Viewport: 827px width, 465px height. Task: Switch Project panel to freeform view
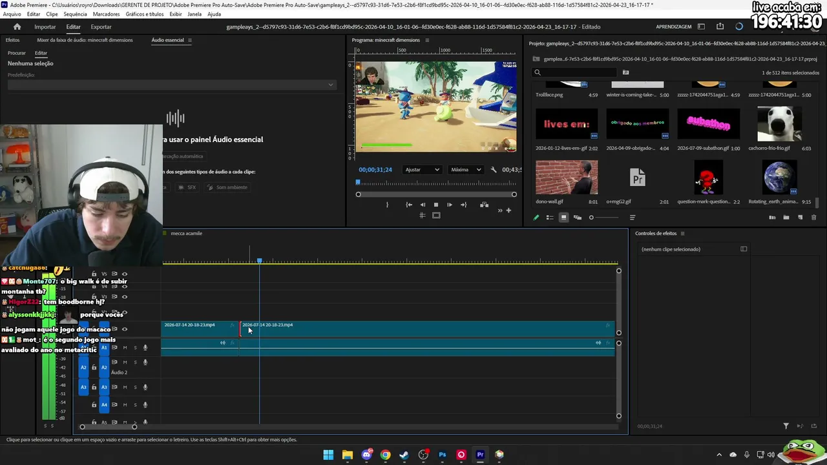click(578, 218)
